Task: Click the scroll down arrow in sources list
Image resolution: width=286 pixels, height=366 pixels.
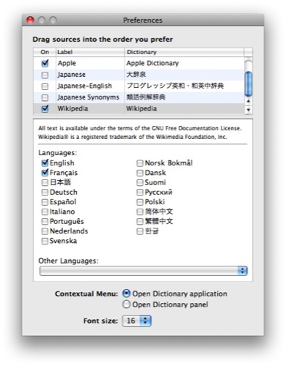Action: tap(249, 110)
